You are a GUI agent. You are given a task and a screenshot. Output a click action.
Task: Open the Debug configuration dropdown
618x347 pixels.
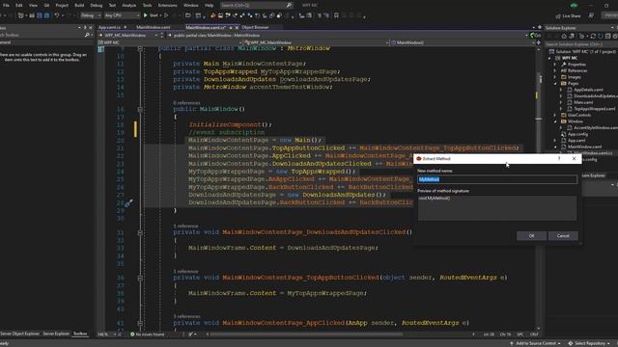click(x=90, y=15)
